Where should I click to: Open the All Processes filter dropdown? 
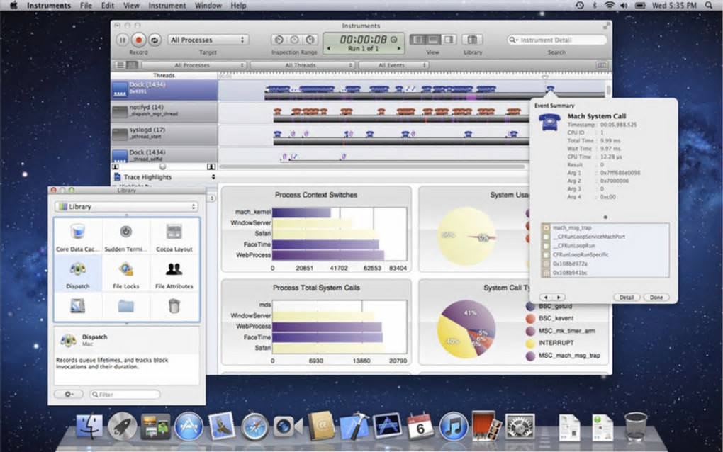pyautogui.click(x=194, y=65)
